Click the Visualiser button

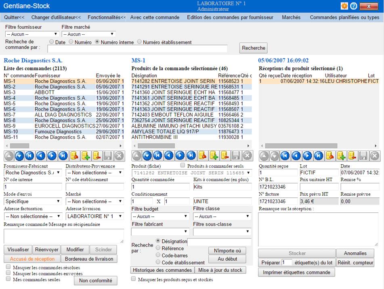pyautogui.click(x=18, y=249)
